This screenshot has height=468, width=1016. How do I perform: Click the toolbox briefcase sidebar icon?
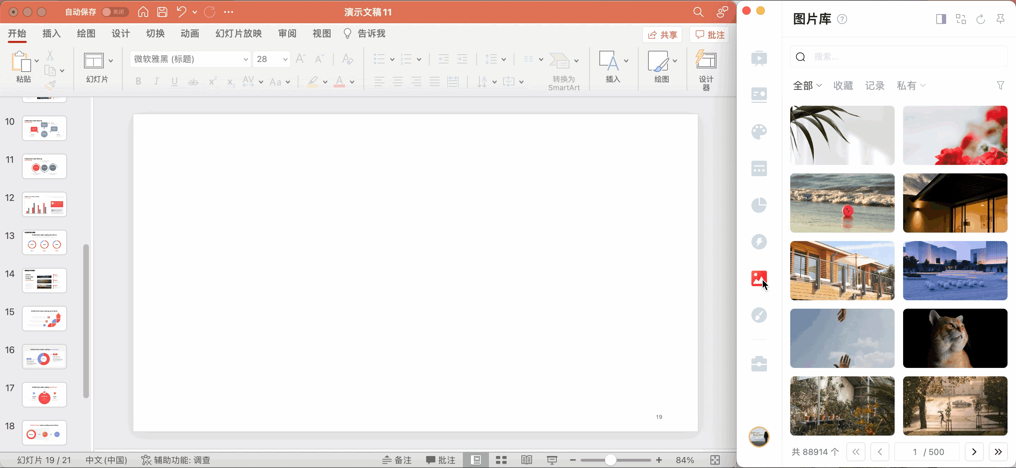point(759,363)
